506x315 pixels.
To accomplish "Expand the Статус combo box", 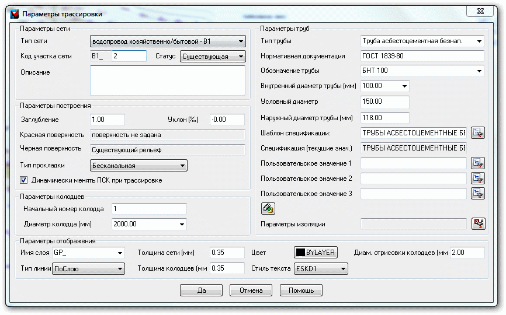I will 213,57.
